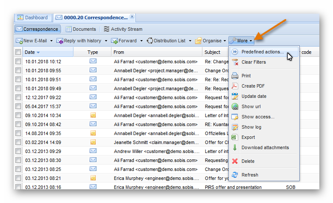Click the Create PDF icon in menu

pos(234,86)
